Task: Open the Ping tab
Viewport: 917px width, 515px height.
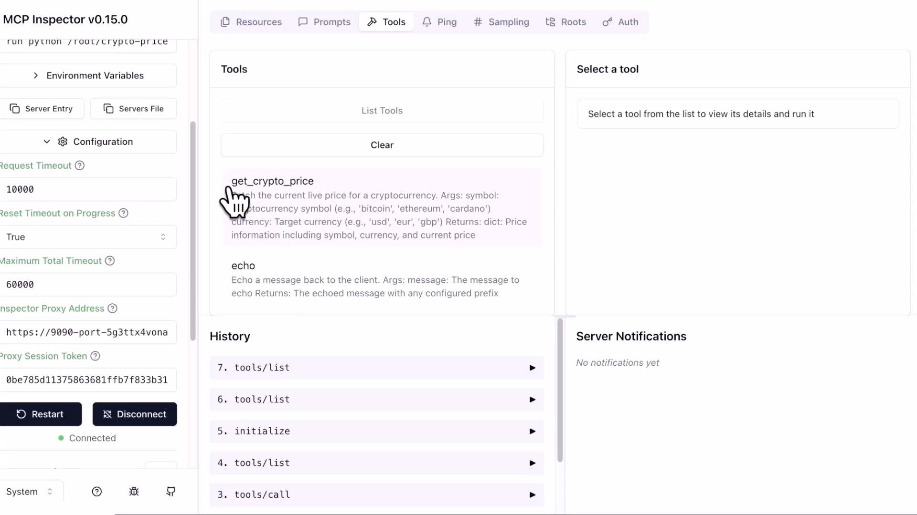Action: tap(439, 22)
